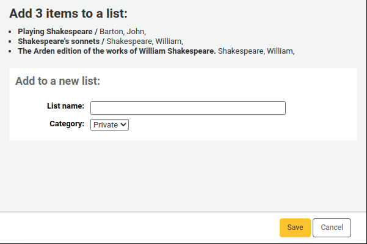
Task: Click the 'List name:' label
Action: pyautogui.click(x=65, y=106)
